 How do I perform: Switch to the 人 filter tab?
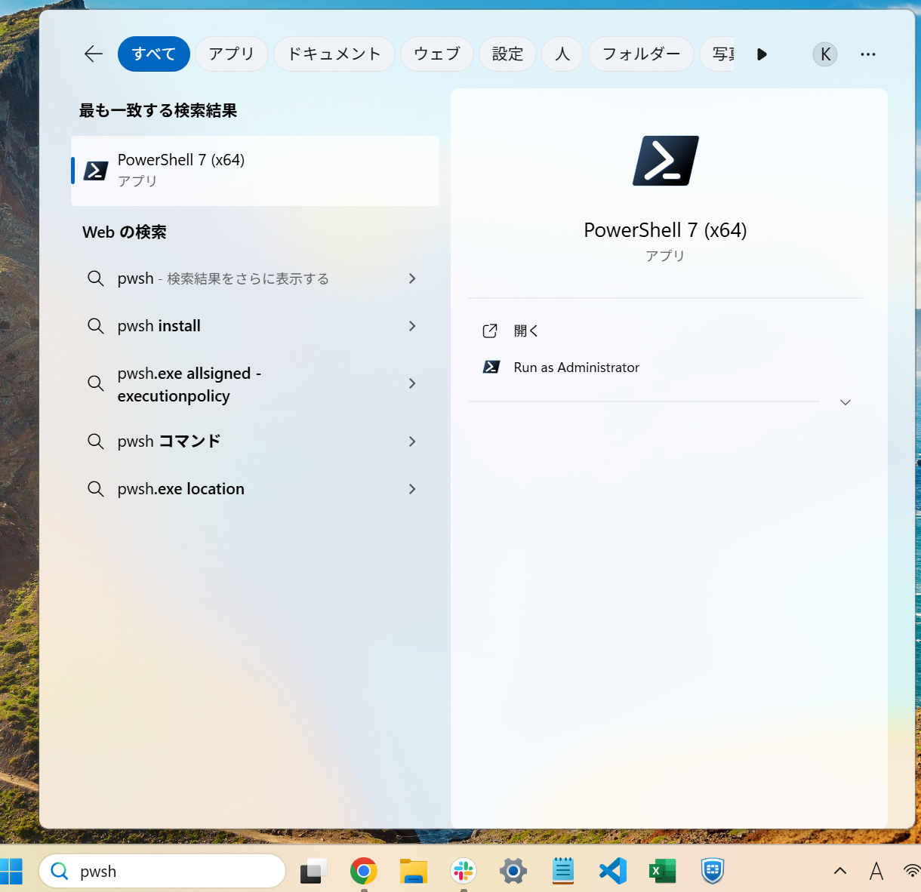pos(562,54)
